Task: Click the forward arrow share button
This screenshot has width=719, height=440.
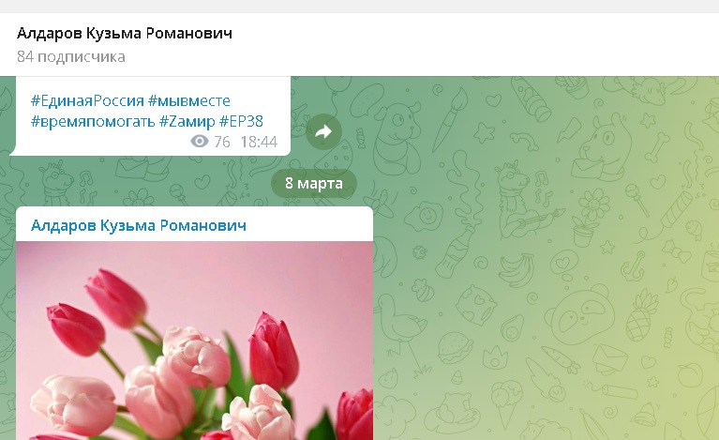Action: 323,132
